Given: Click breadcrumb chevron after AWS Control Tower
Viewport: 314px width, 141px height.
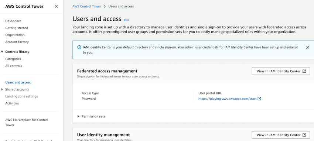Looking at the screenshot, I should pos(105,6).
